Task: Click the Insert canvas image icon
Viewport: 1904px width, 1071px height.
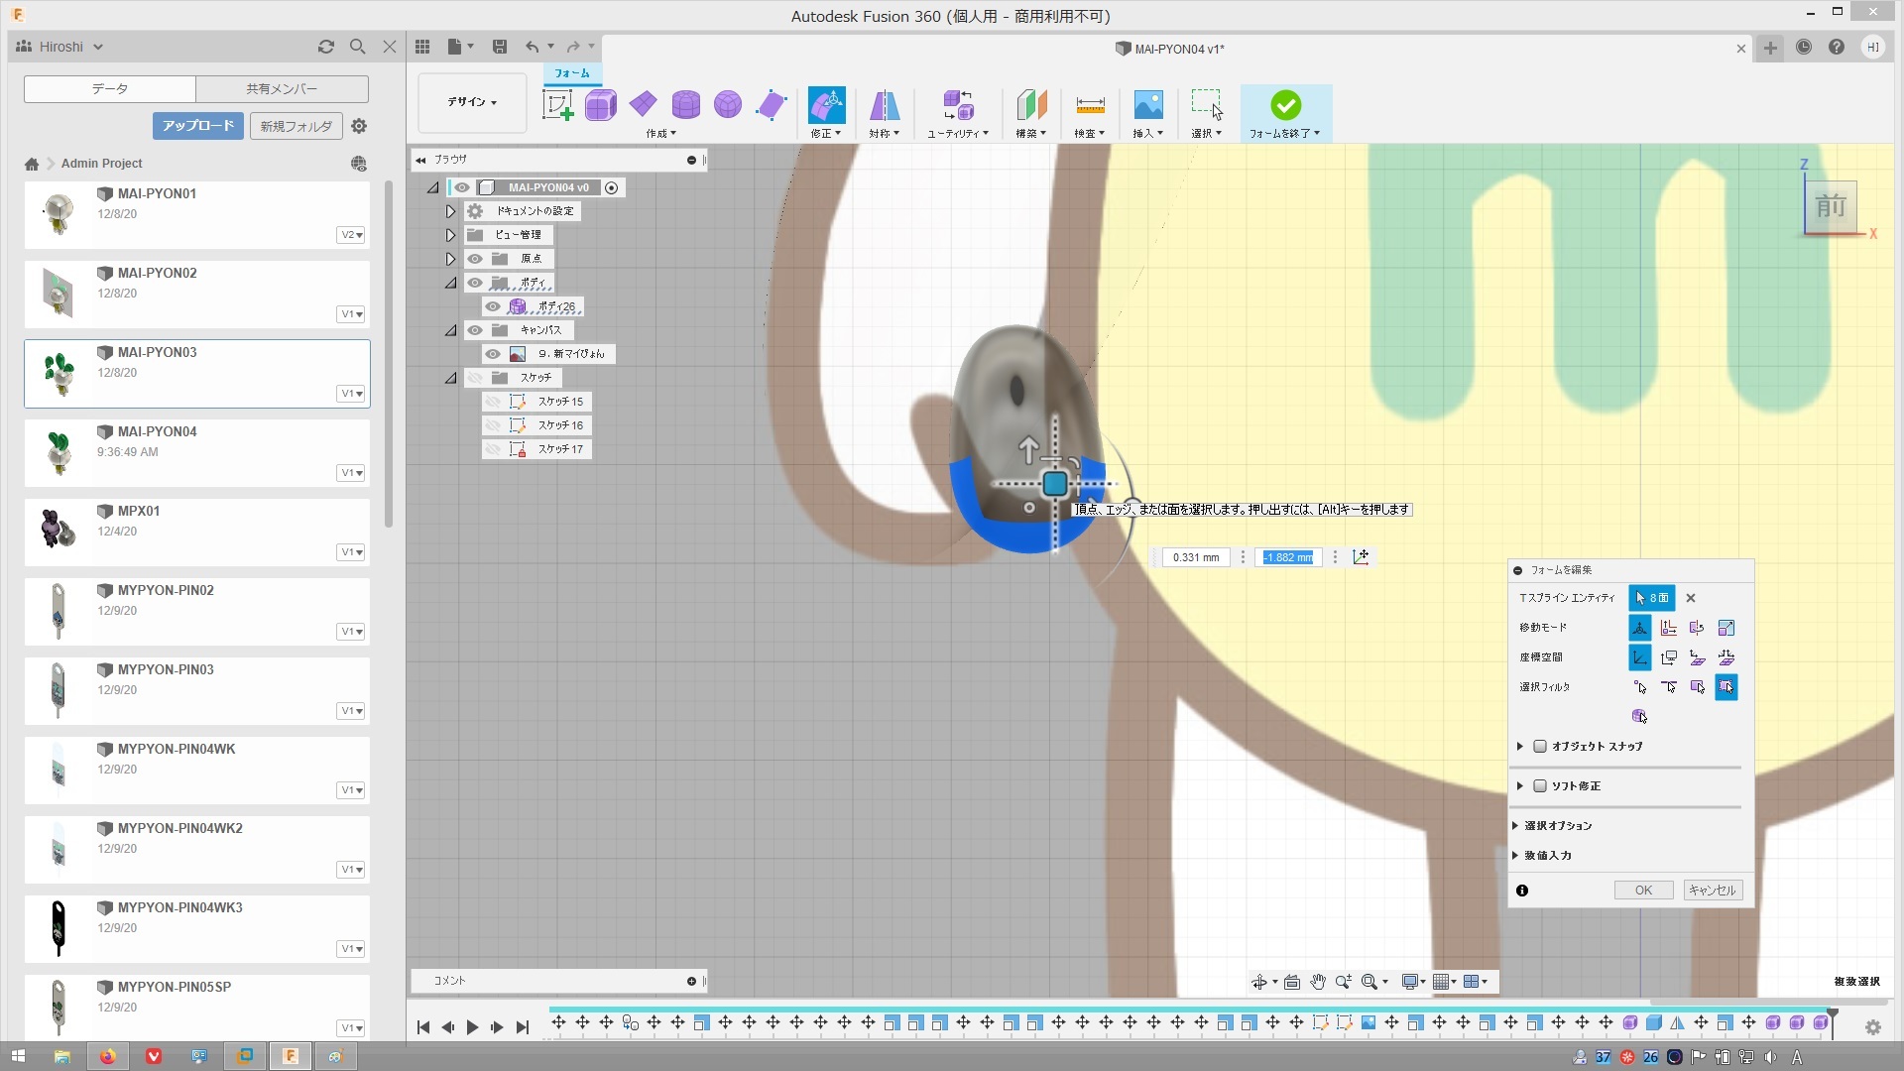Action: tap(1147, 105)
